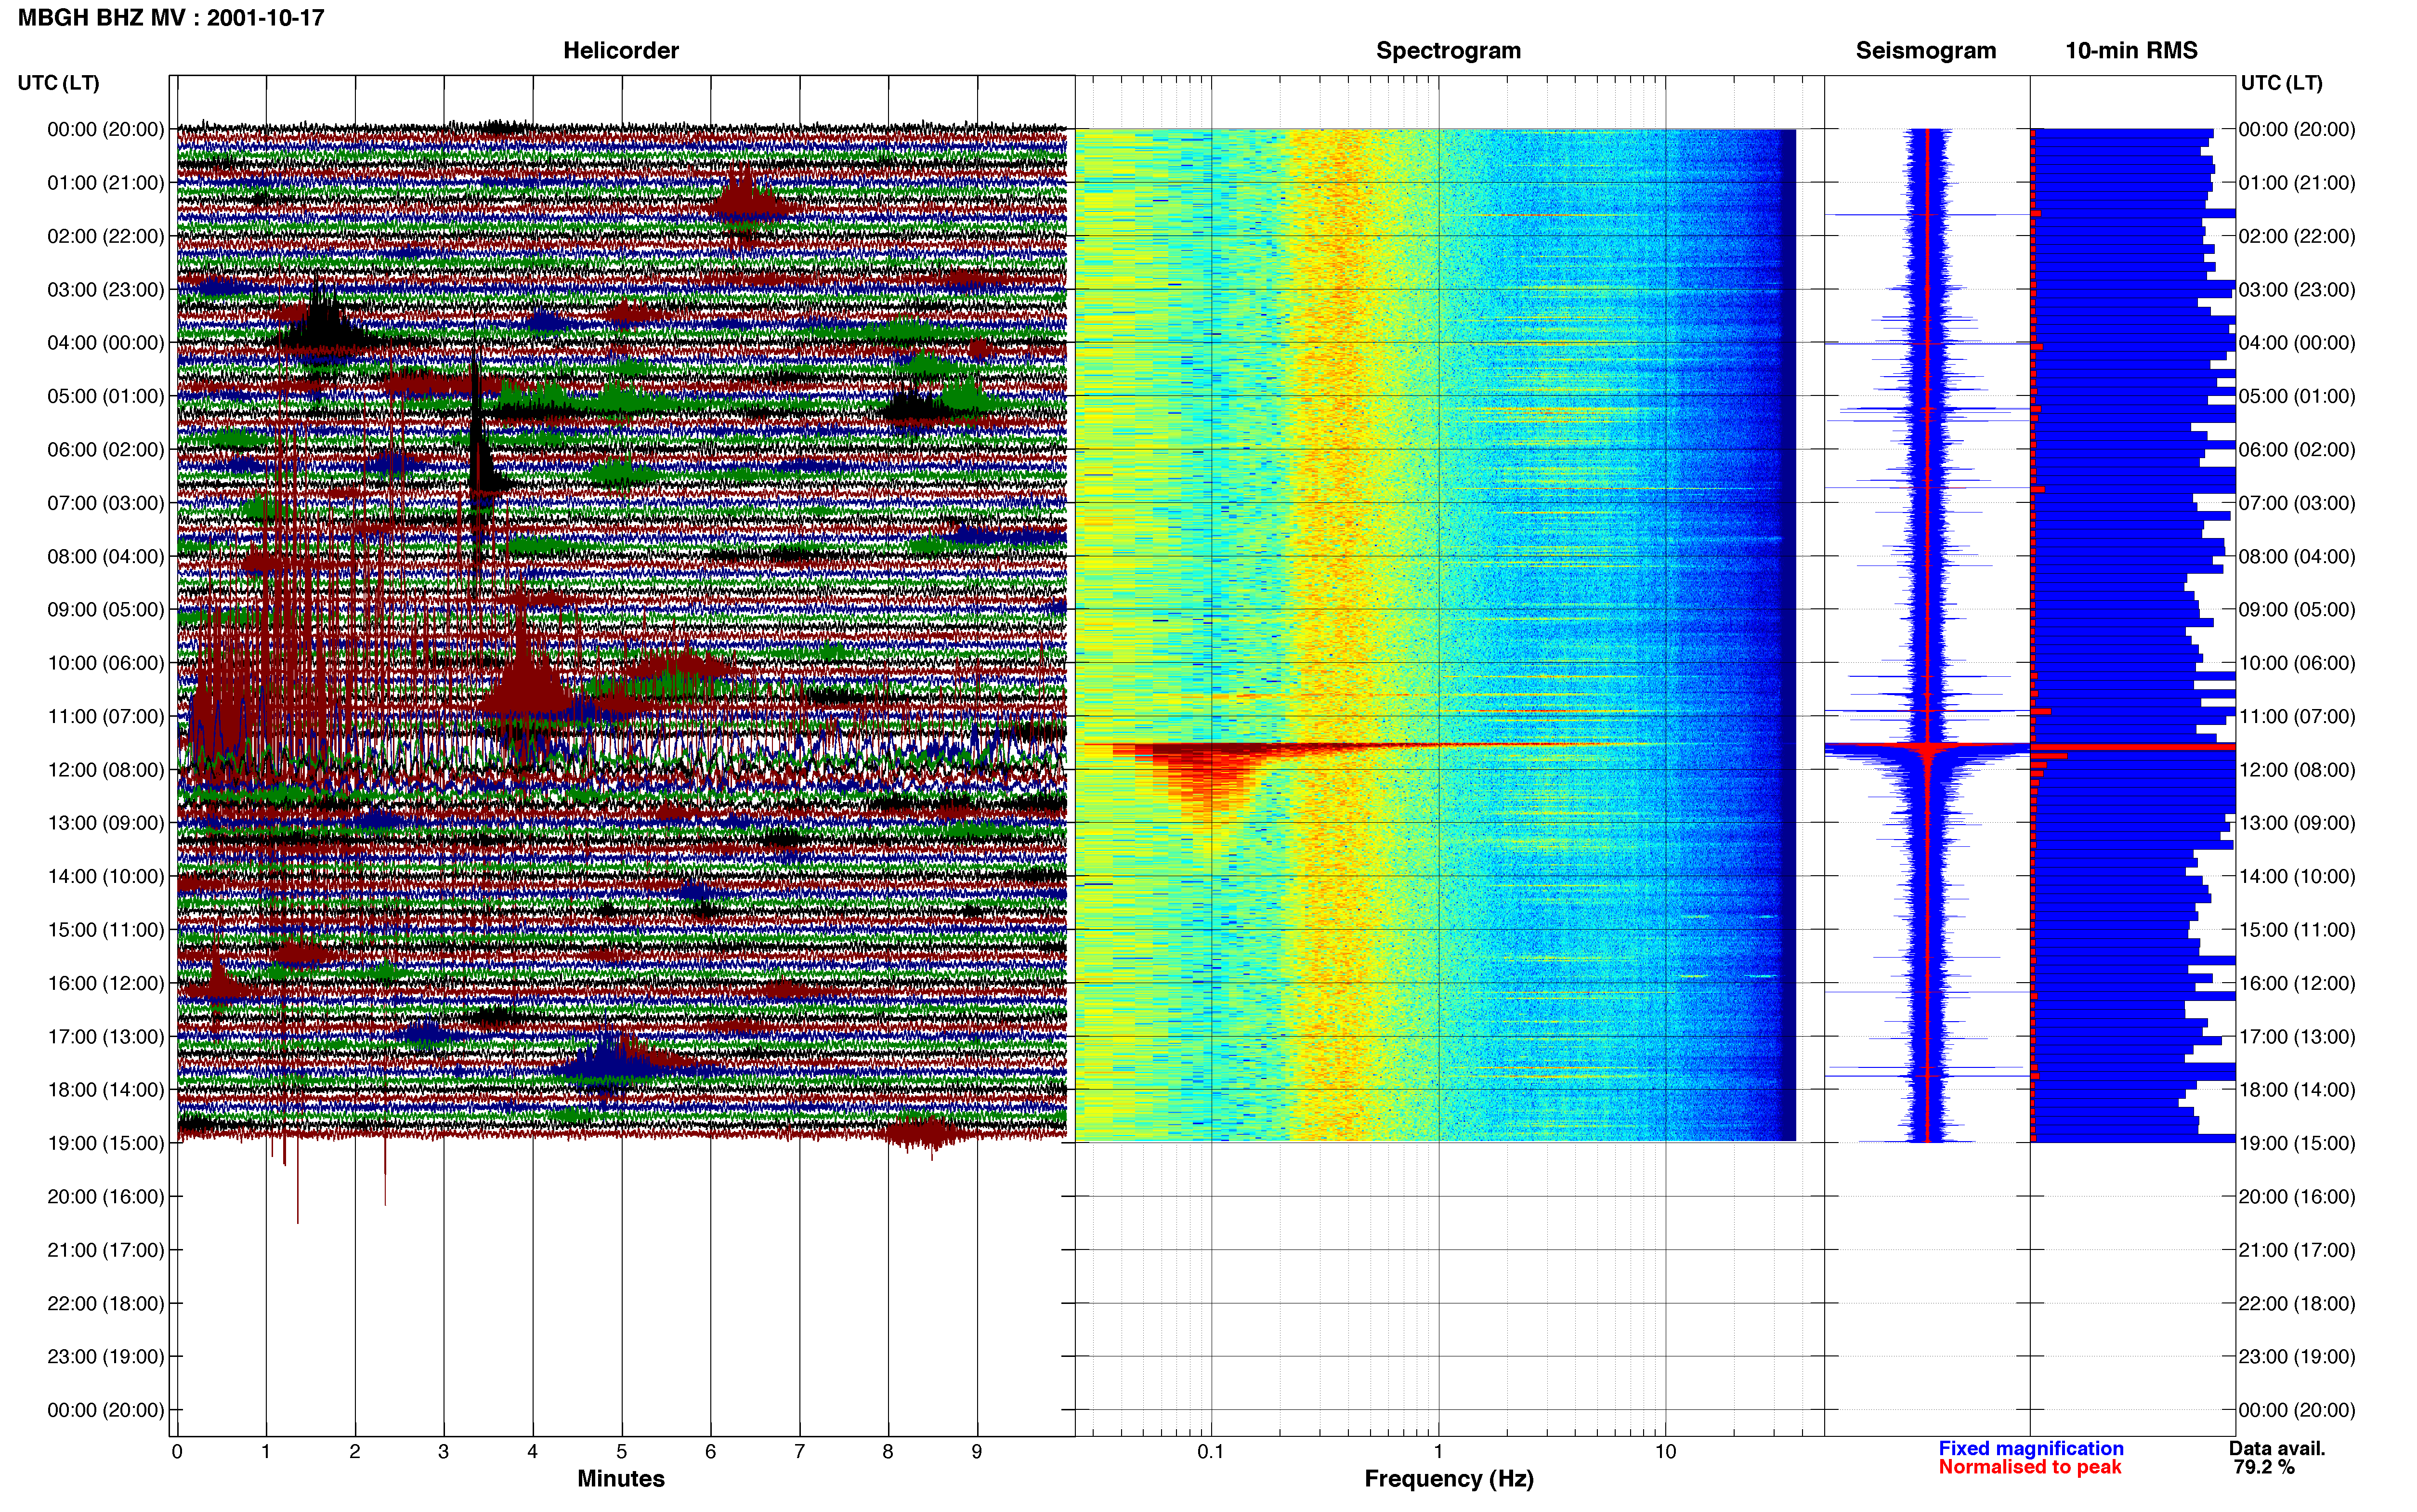The image size is (2417, 1512).
Task: Click '14:00 (10:00)' on the right time axis
Action: [x=2297, y=876]
